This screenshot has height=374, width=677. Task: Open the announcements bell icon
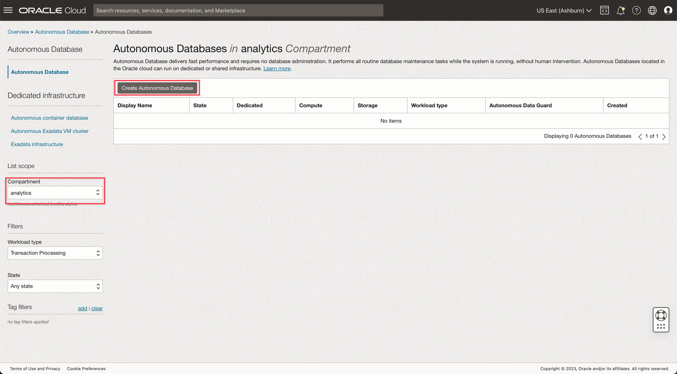620,10
